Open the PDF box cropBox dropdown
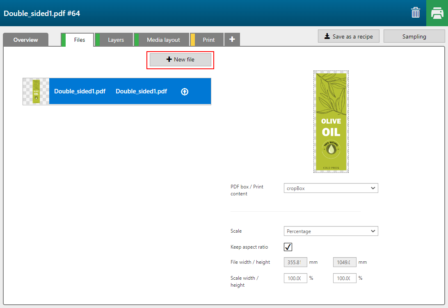The height and width of the screenshot is (308, 448). tap(331, 188)
